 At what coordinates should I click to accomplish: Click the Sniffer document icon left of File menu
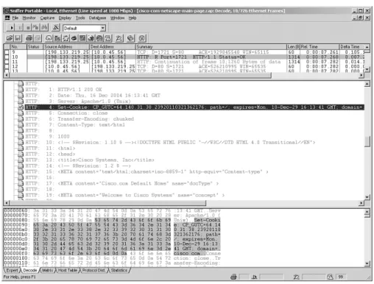[x=7, y=18]
